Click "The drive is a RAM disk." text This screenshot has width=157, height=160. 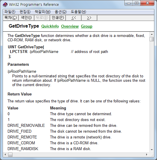pos(70,149)
